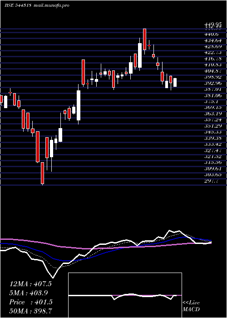The width and height of the screenshot is (227, 318).
Task: Select the 351.29 price axis label
Action: (x=213, y=126)
